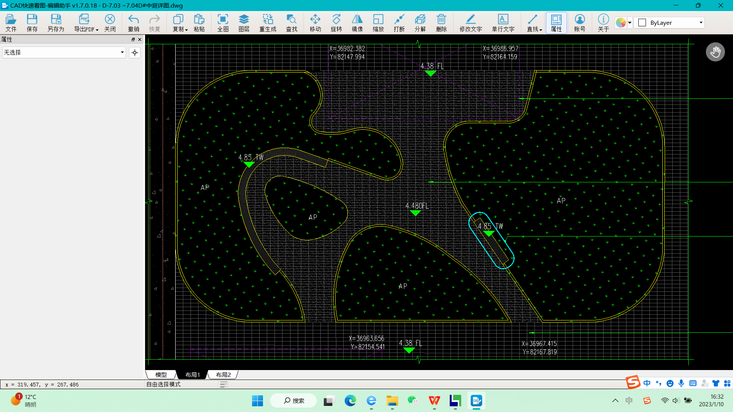733x412 pixels.
Task: Click the 4.480FL elevation label
Action: point(417,206)
